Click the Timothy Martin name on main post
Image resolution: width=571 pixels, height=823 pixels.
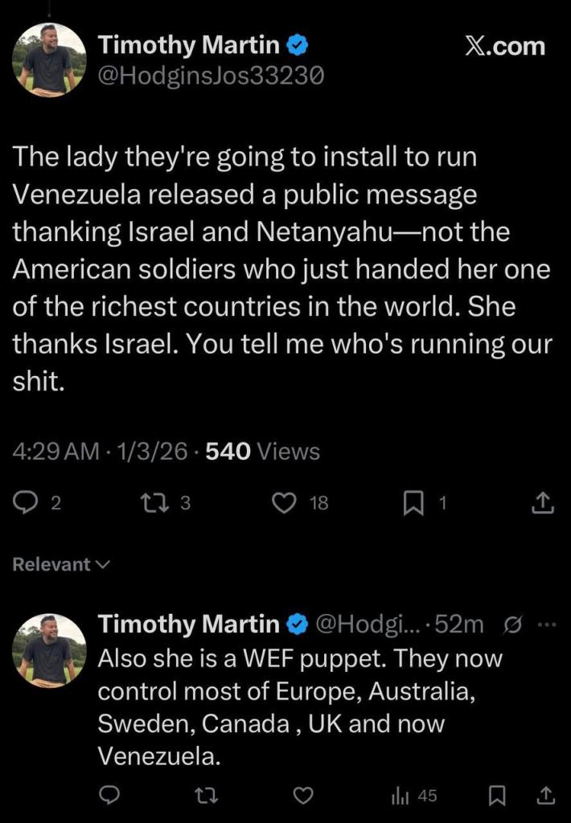click(189, 46)
